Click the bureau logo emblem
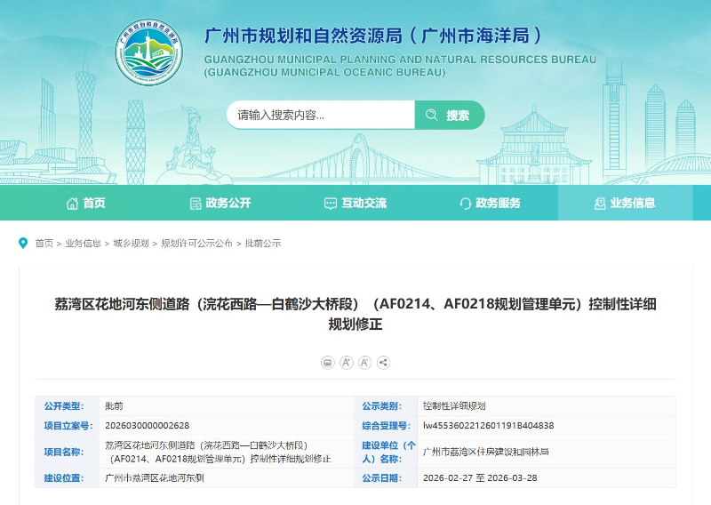Image resolution: width=711 pixels, height=505 pixels. coord(148,52)
